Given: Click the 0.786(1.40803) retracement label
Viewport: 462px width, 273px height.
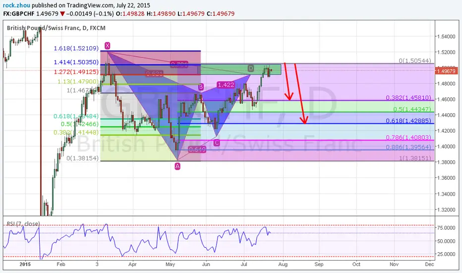Looking at the screenshot, I should [x=408, y=137].
